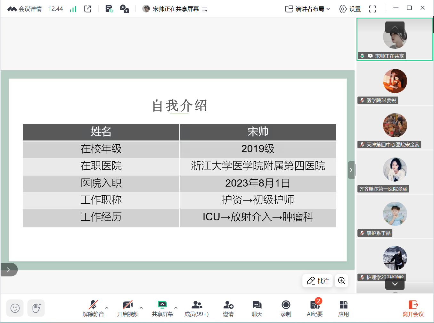Select the 医学院34姜锐 participant thumbnail

pyautogui.click(x=395, y=84)
